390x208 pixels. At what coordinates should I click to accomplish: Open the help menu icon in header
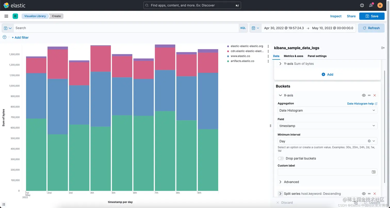tap(362, 5)
